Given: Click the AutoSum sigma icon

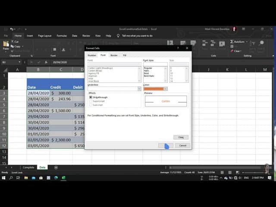Looking at the screenshot, I should 232,41.
